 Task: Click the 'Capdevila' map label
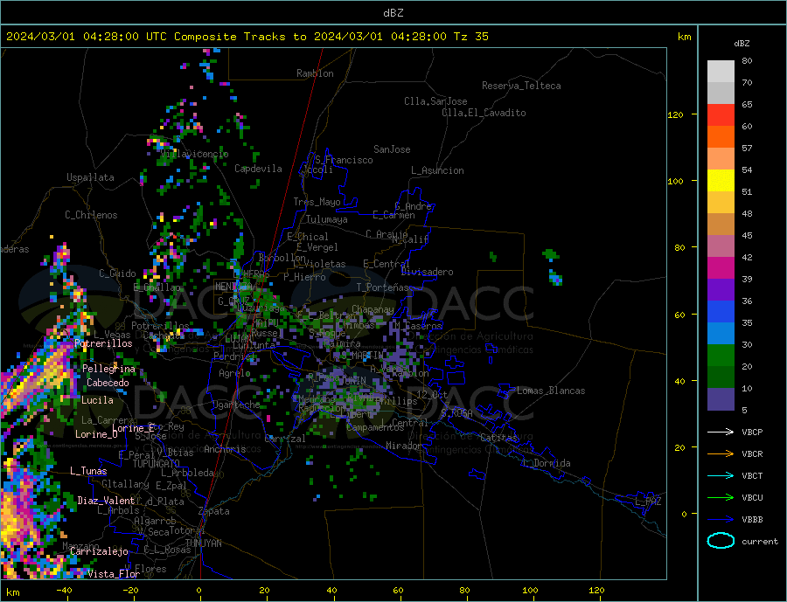[258, 169]
